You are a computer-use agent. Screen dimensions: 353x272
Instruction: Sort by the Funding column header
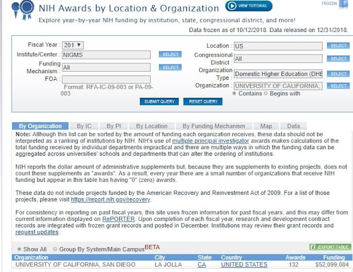pos(334,257)
